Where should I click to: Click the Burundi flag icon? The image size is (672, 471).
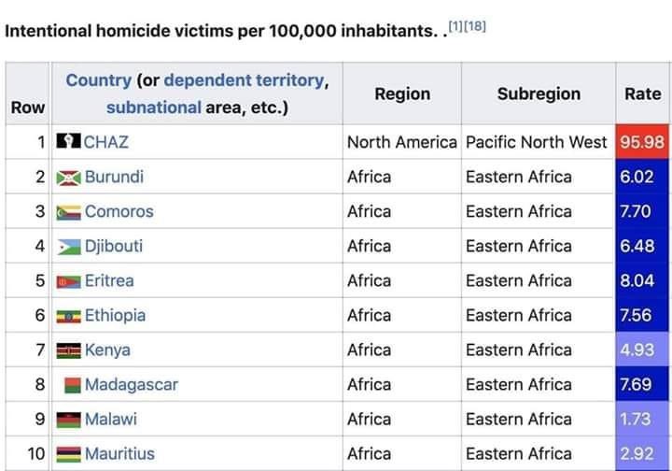click(68, 178)
